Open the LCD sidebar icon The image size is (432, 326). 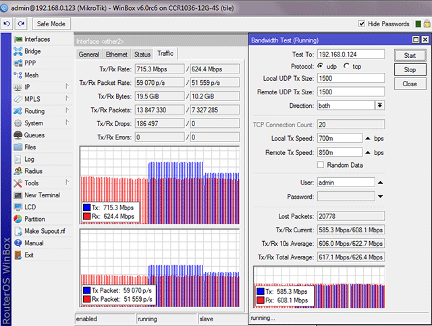[x=18, y=207]
